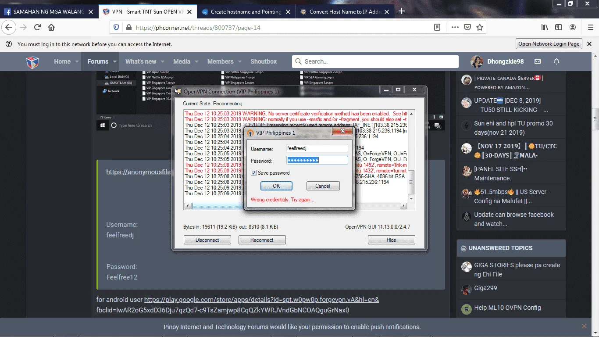Open the play.google.com forgevpn link
Screen dimensions: 599x337
click(238, 305)
